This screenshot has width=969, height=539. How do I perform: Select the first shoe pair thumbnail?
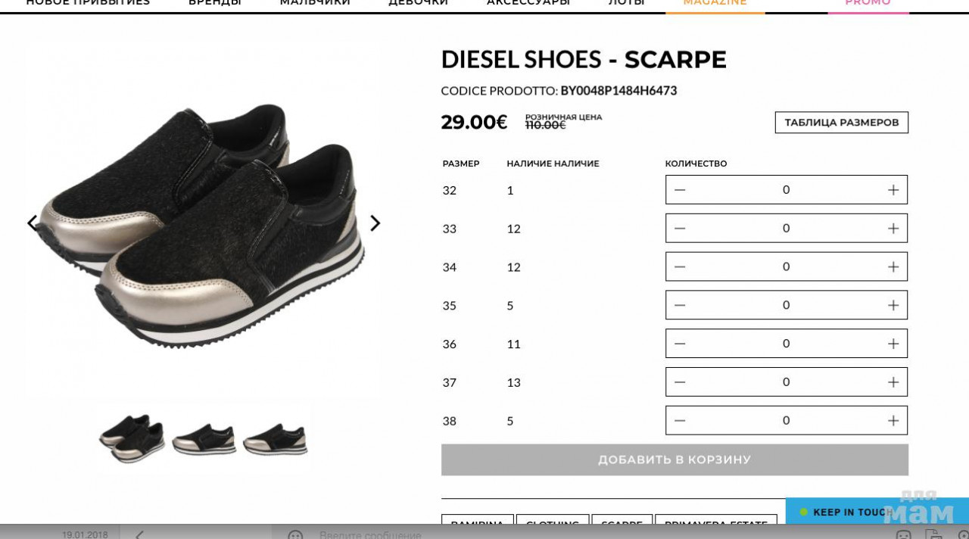coord(132,438)
